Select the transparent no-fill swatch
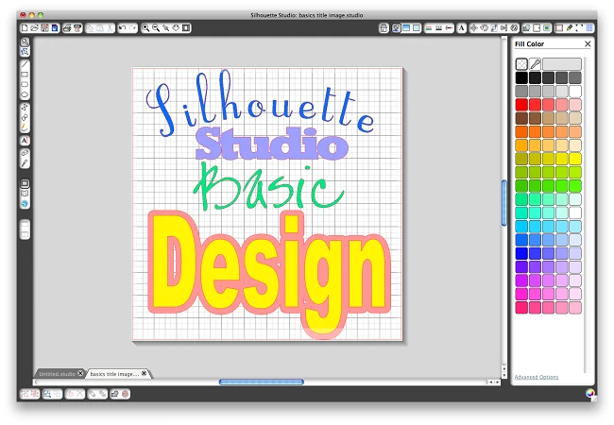 [521, 63]
